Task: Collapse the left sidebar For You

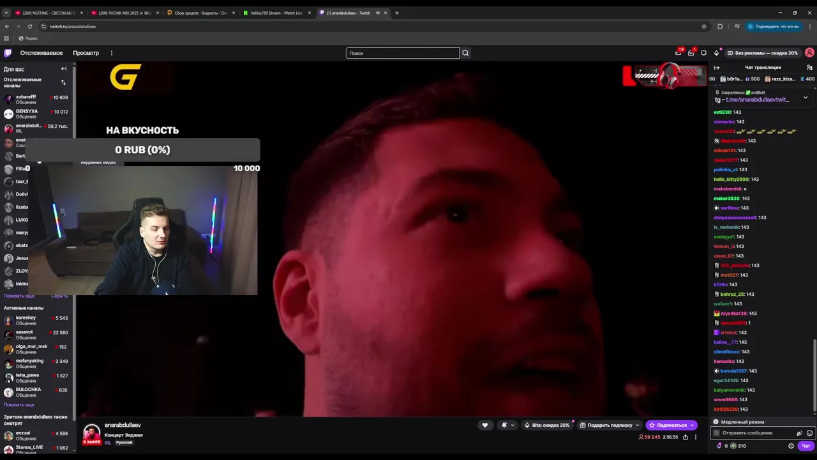Action: point(64,69)
